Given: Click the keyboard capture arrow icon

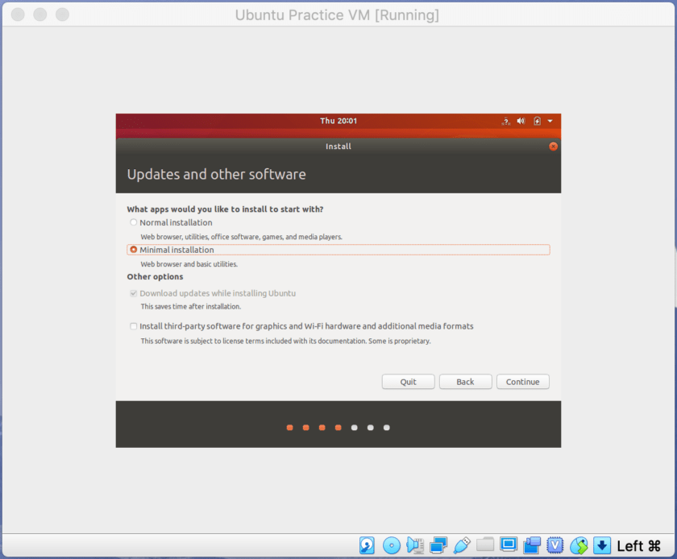Looking at the screenshot, I should point(602,545).
